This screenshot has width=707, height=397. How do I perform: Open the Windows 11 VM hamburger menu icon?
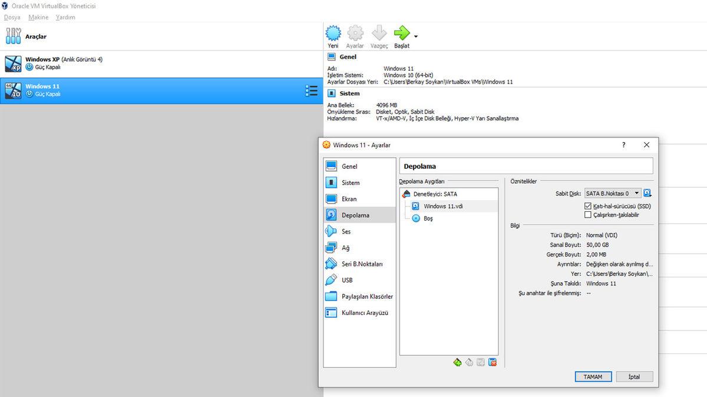pyautogui.click(x=311, y=90)
